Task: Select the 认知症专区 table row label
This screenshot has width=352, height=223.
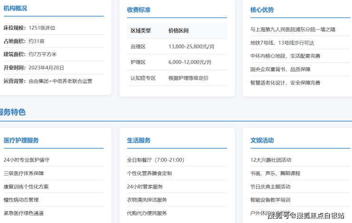Action: tap(143, 78)
